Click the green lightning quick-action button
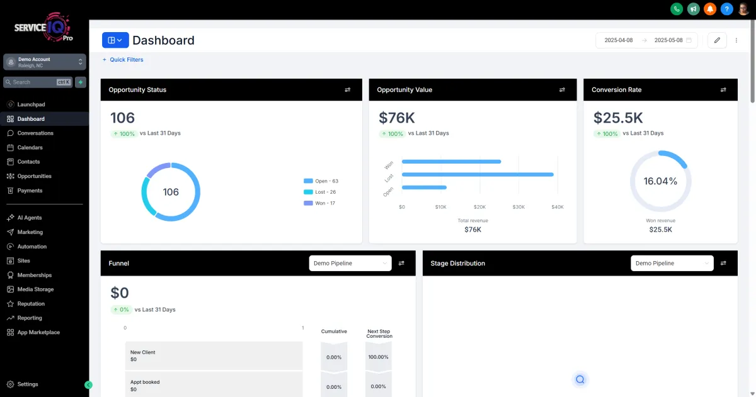 [81, 82]
